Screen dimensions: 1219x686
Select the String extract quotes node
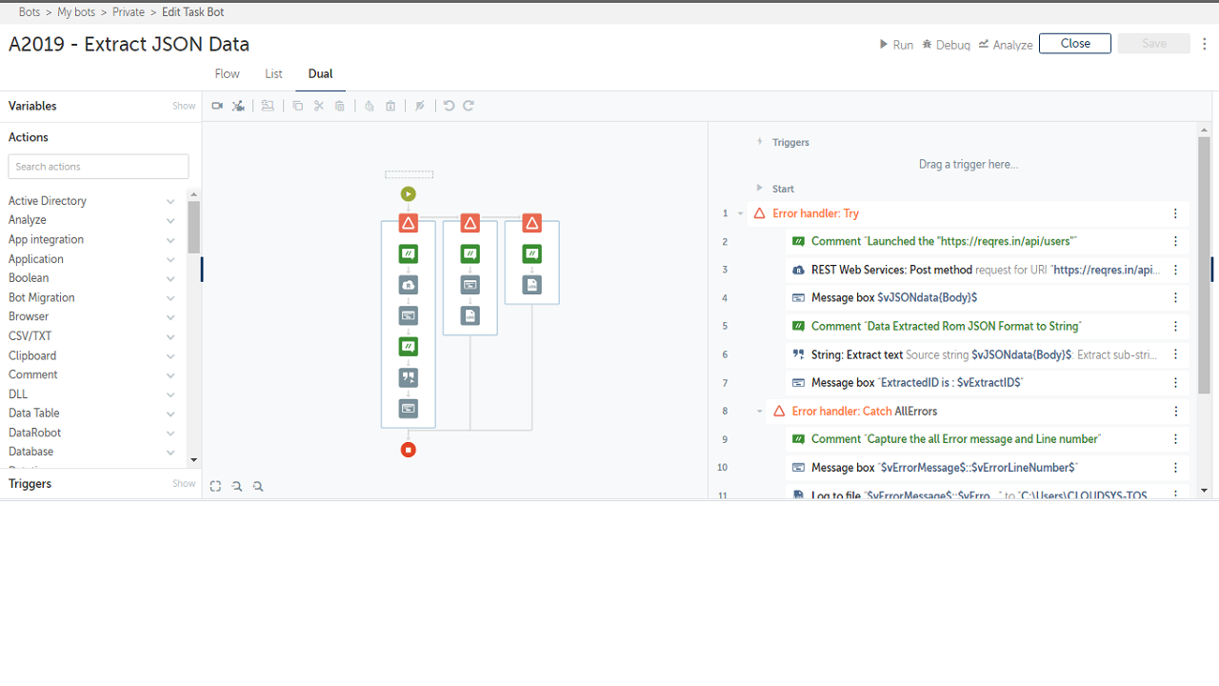[409, 378]
